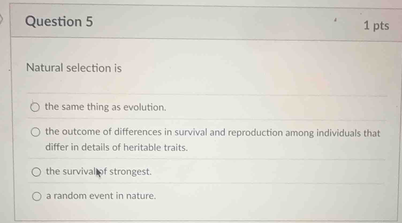
Task: Click the circle next to survival of strongest
Action: (36, 172)
